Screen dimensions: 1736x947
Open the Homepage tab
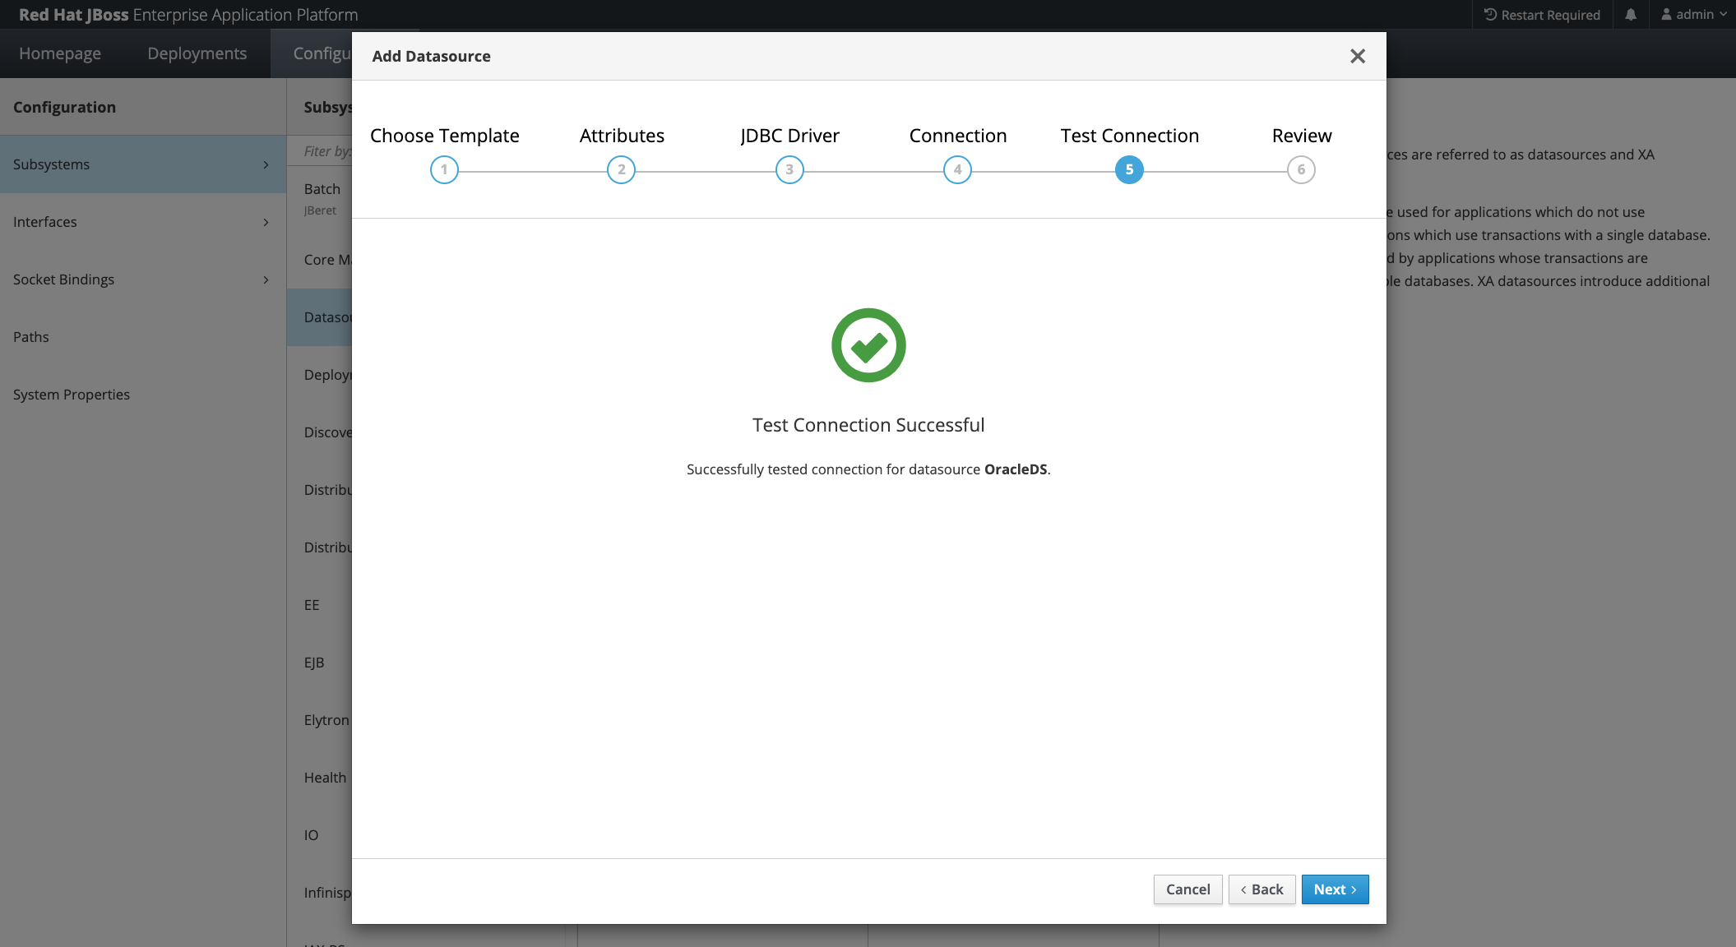[60, 53]
